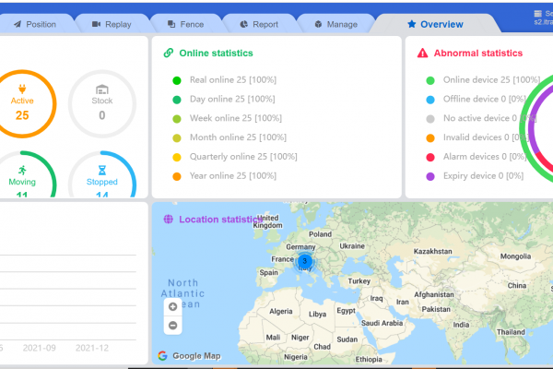Image resolution: width=553 pixels, height=369 pixels.
Task: Click the Report pie chart icon
Action: (x=243, y=24)
